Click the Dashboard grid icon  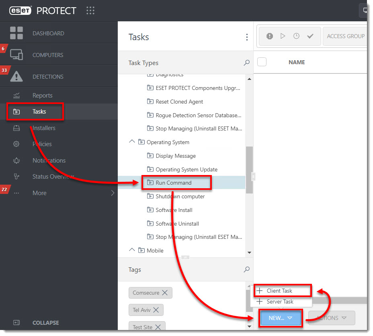click(x=16, y=33)
